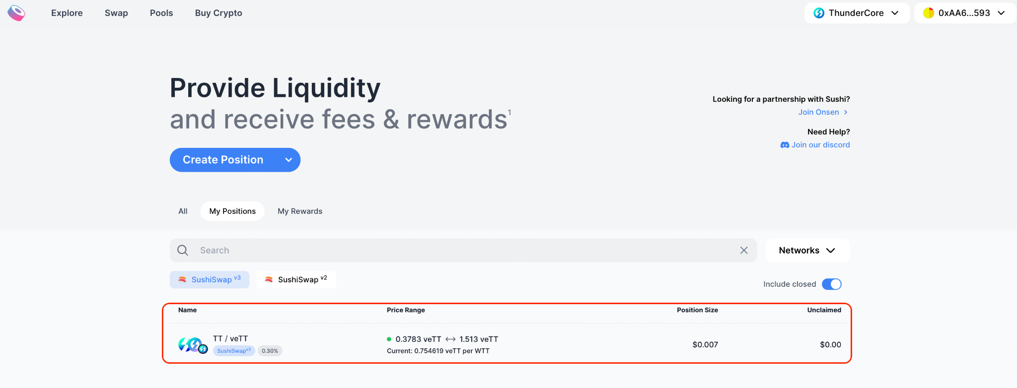
Task: Click the Discord icon
Action: [785, 145]
